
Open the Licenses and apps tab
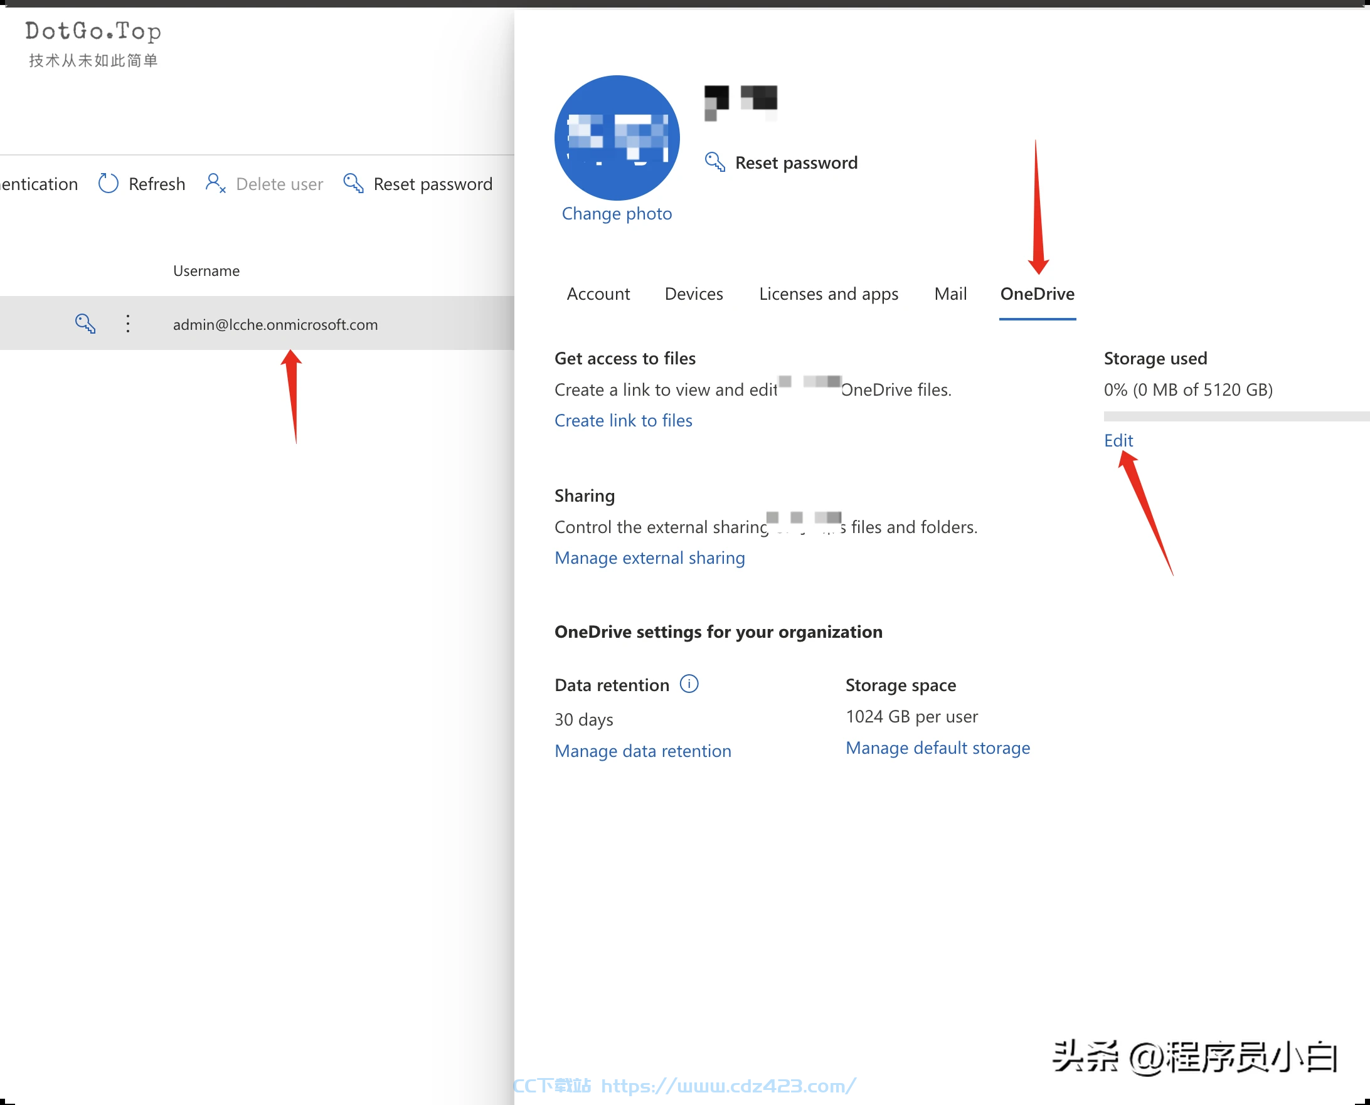[828, 293]
